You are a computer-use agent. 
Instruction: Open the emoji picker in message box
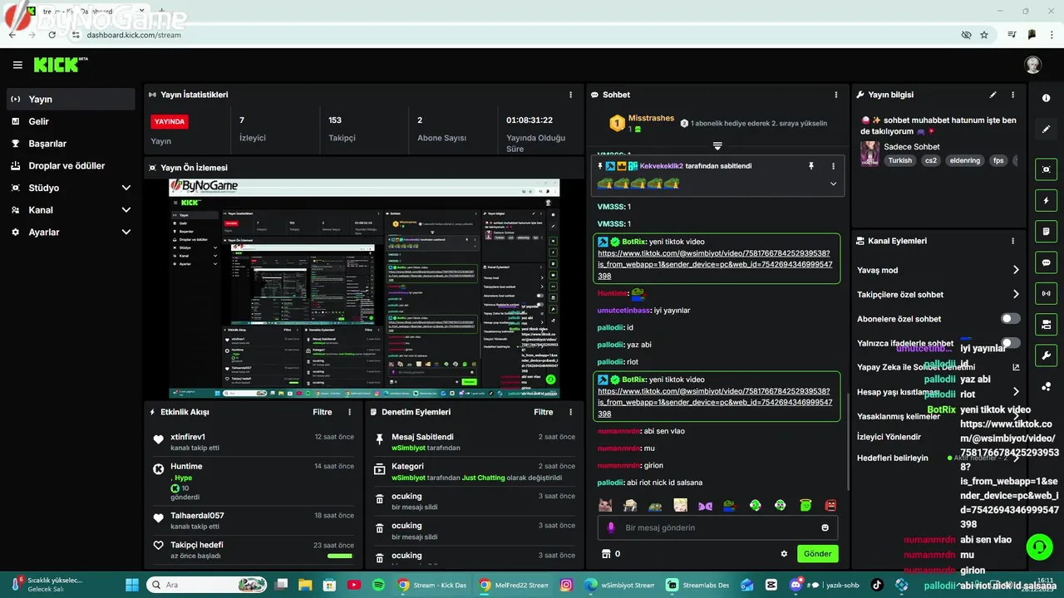[825, 527]
